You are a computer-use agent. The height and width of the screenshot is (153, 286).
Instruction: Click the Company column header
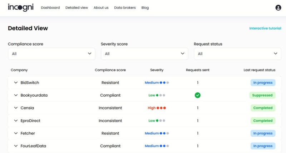click(19, 70)
